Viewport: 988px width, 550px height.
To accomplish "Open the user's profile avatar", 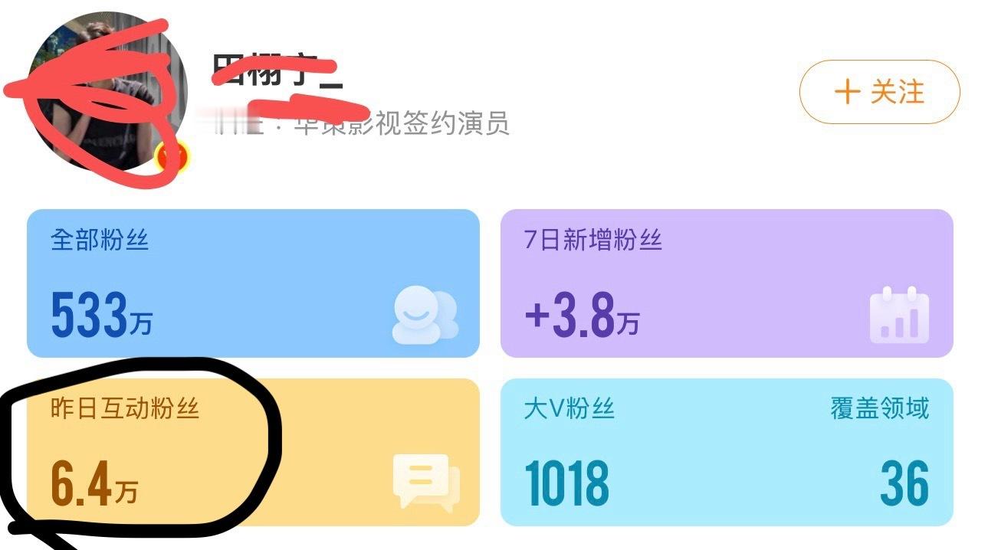I will (x=107, y=90).
